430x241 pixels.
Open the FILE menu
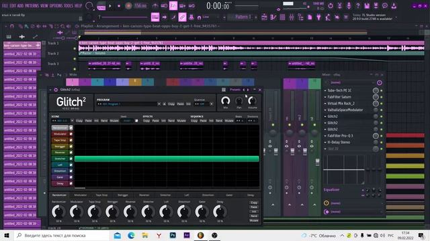5,6
